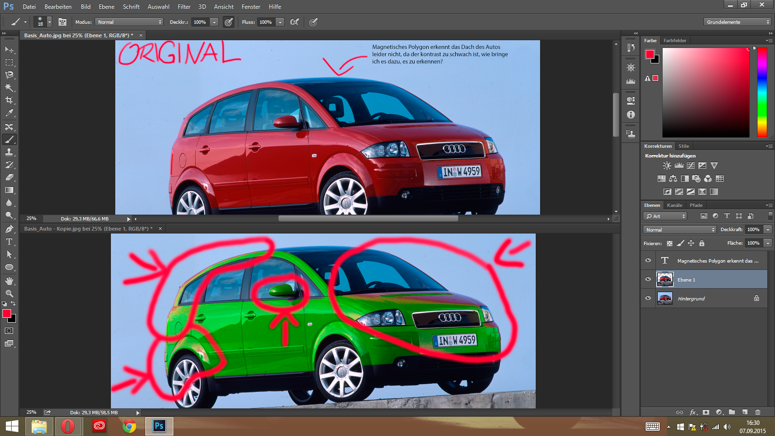Screen dimensions: 775x436
Task: Expand the layer blend mode Normal dropdown
Action: (x=680, y=230)
